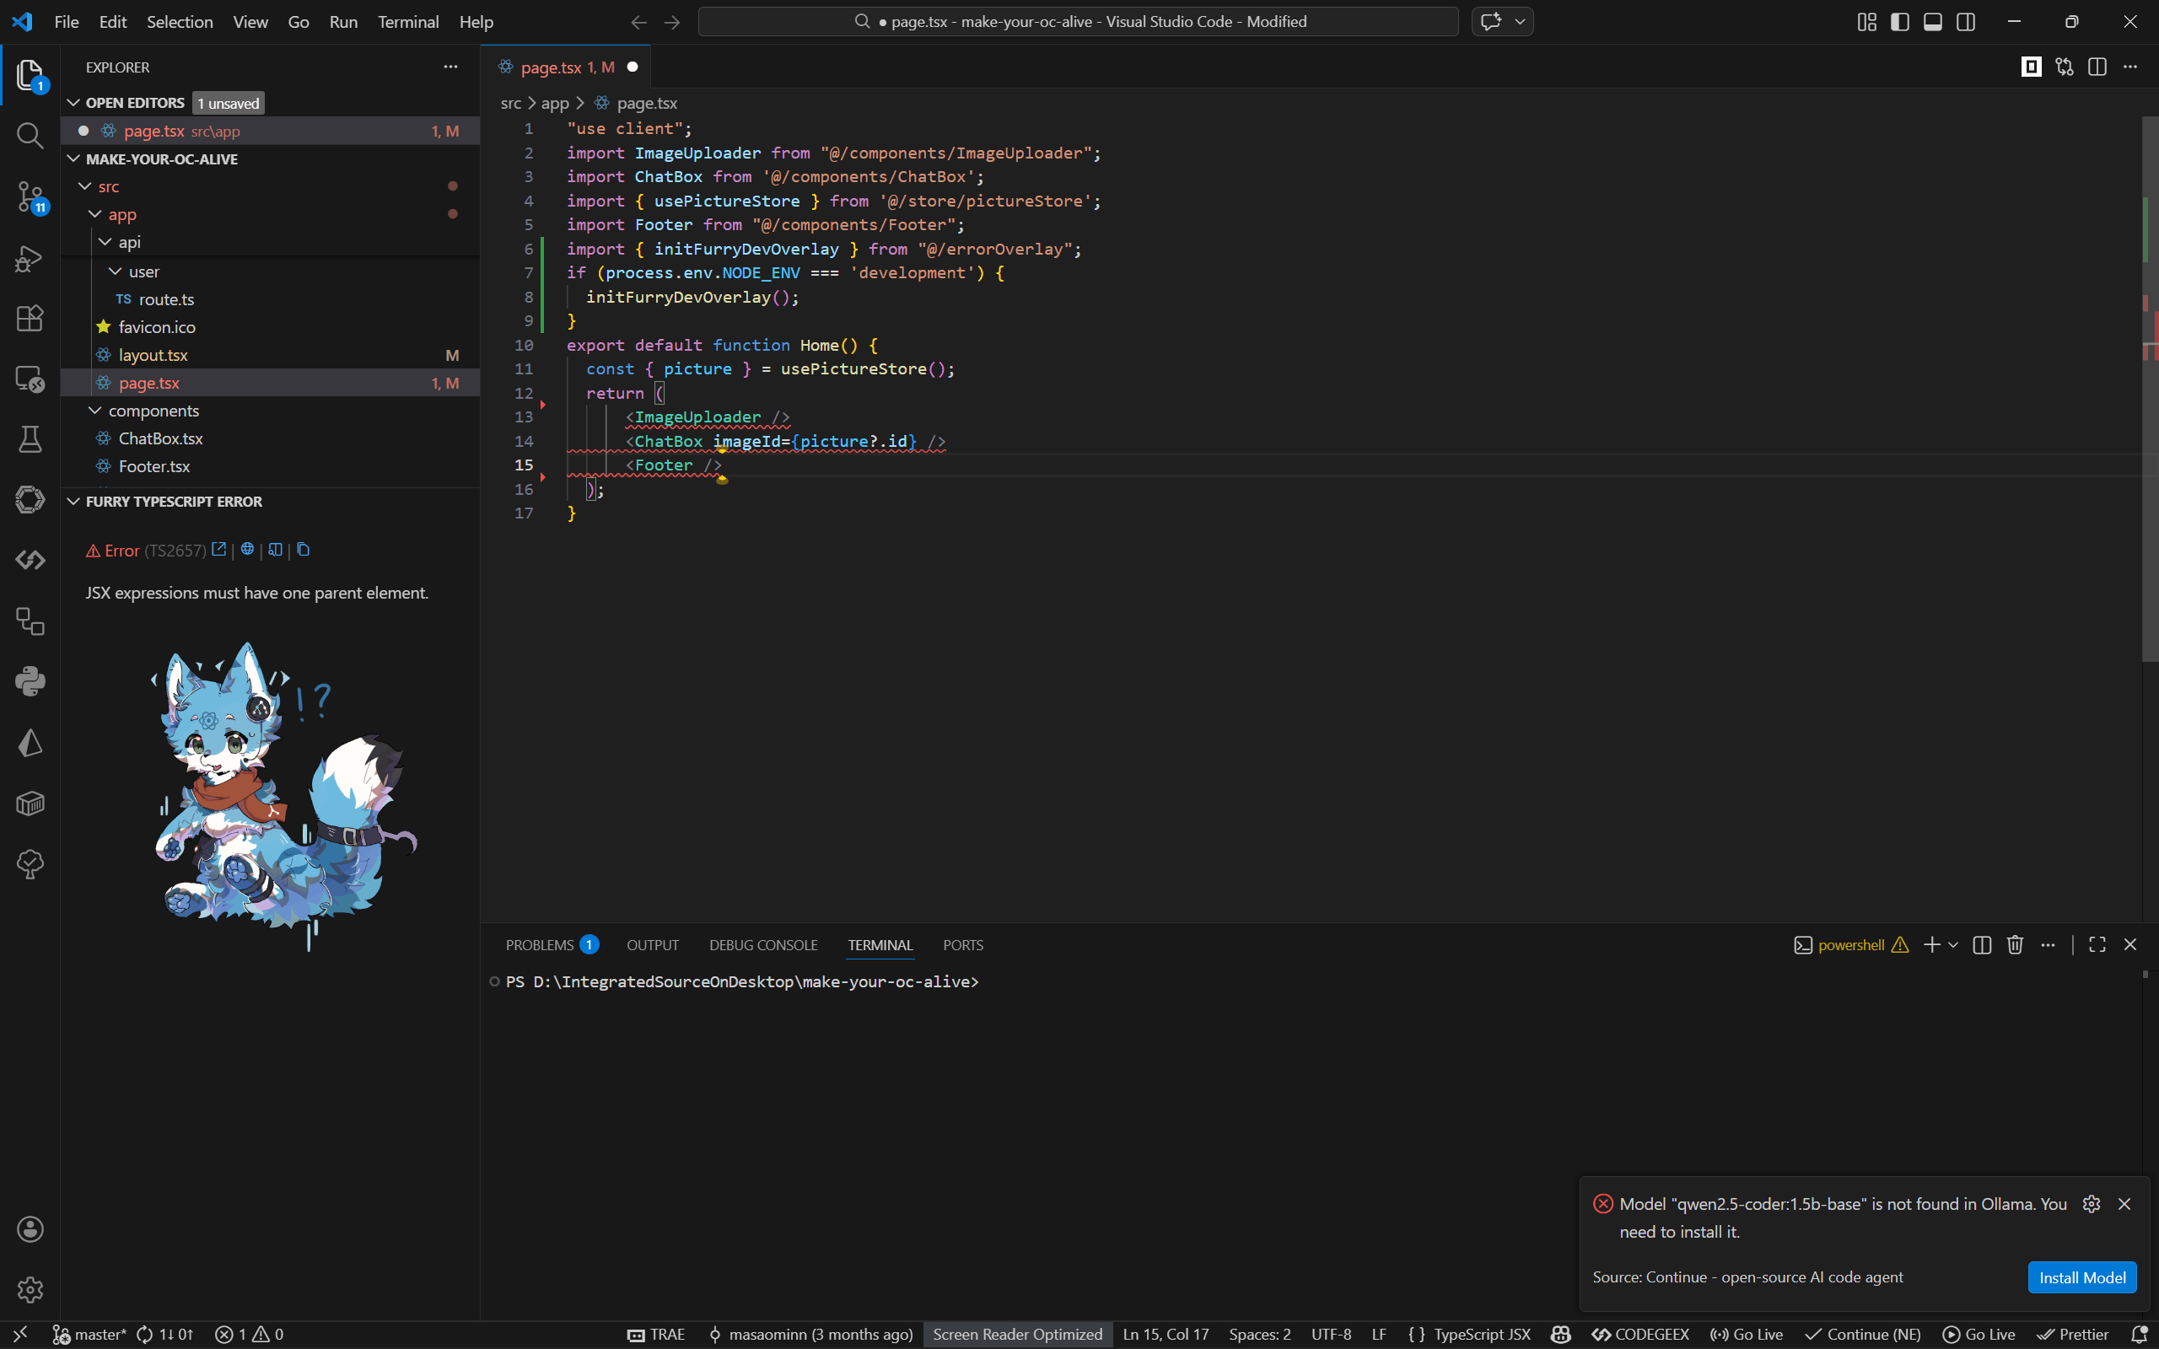Open the Testing flask icon
2159x1349 pixels.
[x=30, y=439]
